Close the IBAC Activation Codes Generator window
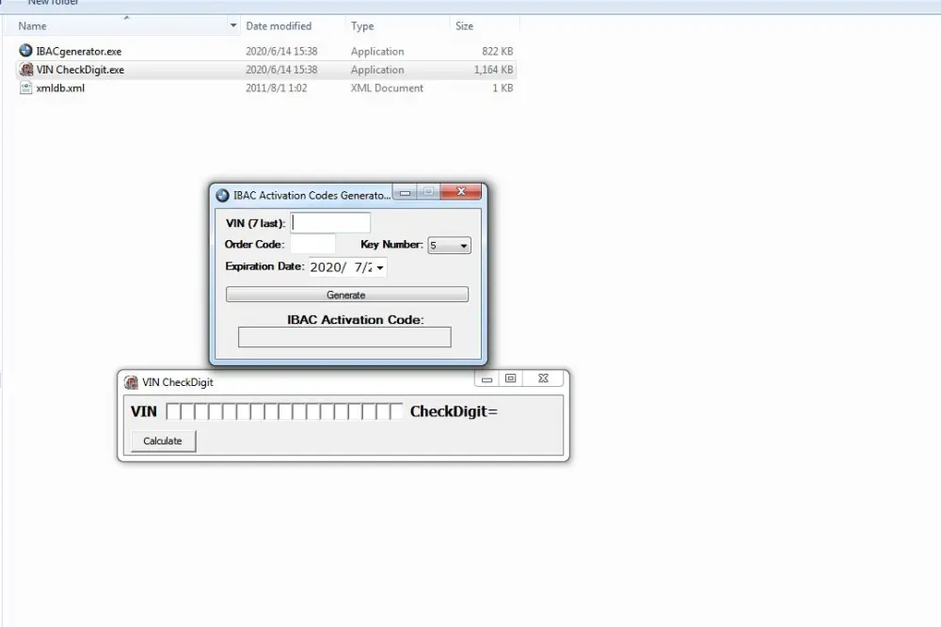 461,192
